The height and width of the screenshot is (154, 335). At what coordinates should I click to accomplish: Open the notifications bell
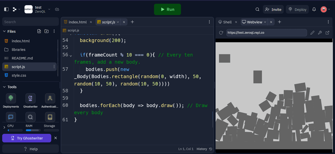(314, 9)
